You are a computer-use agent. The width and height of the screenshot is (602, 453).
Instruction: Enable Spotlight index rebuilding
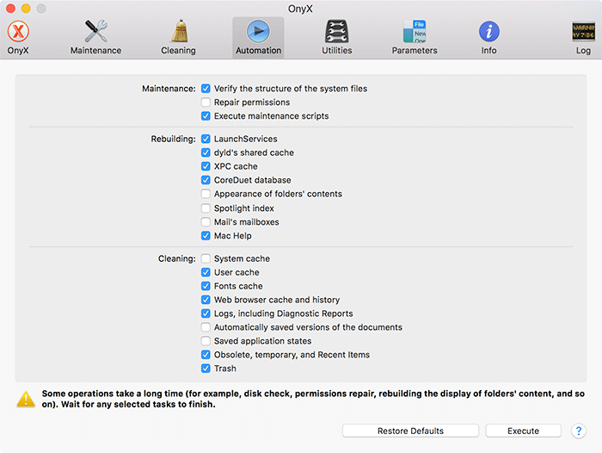(x=206, y=208)
